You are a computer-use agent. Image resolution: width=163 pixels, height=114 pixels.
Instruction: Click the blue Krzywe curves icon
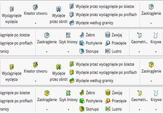point(156,35)
